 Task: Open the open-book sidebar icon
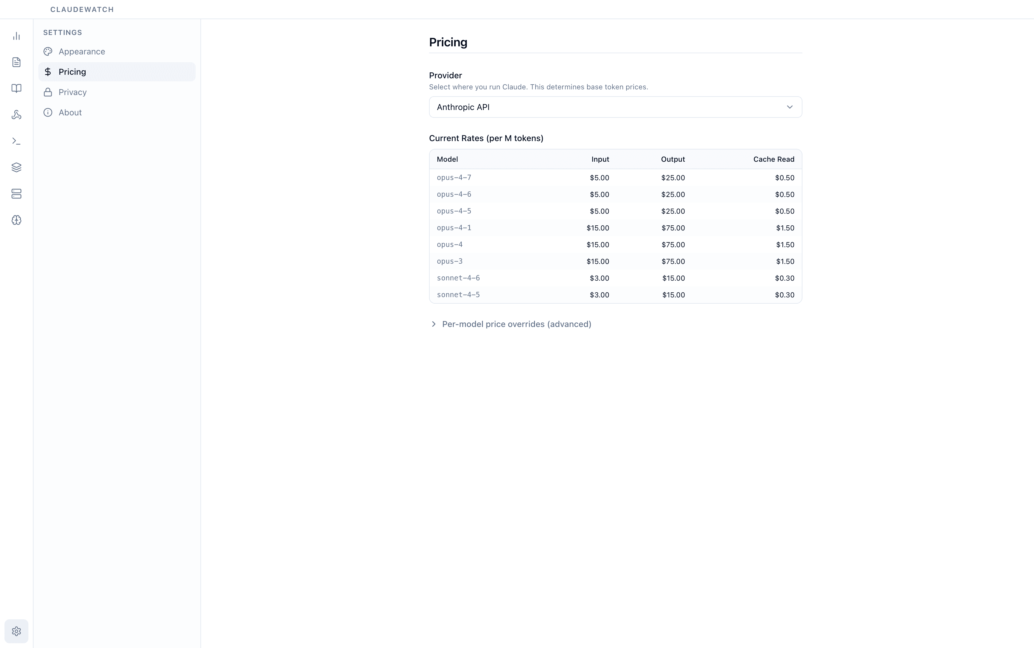16,88
